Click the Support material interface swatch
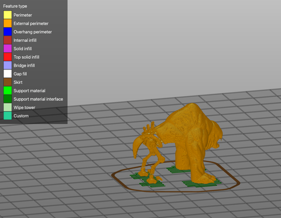The image size is (281, 218). (x=8, y=99)
